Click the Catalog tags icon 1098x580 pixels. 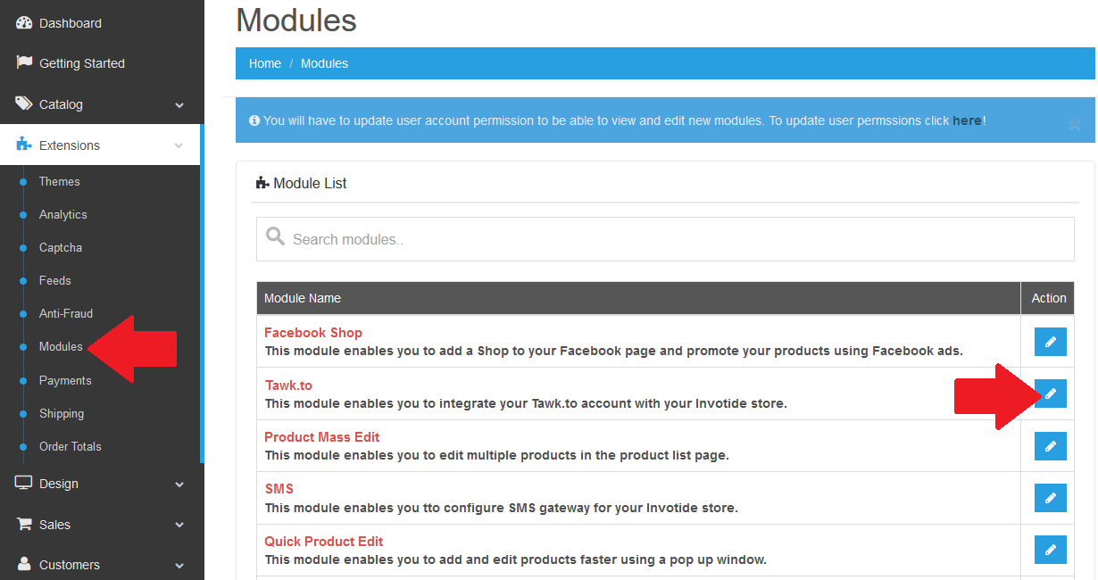click(x=24, y=104)
